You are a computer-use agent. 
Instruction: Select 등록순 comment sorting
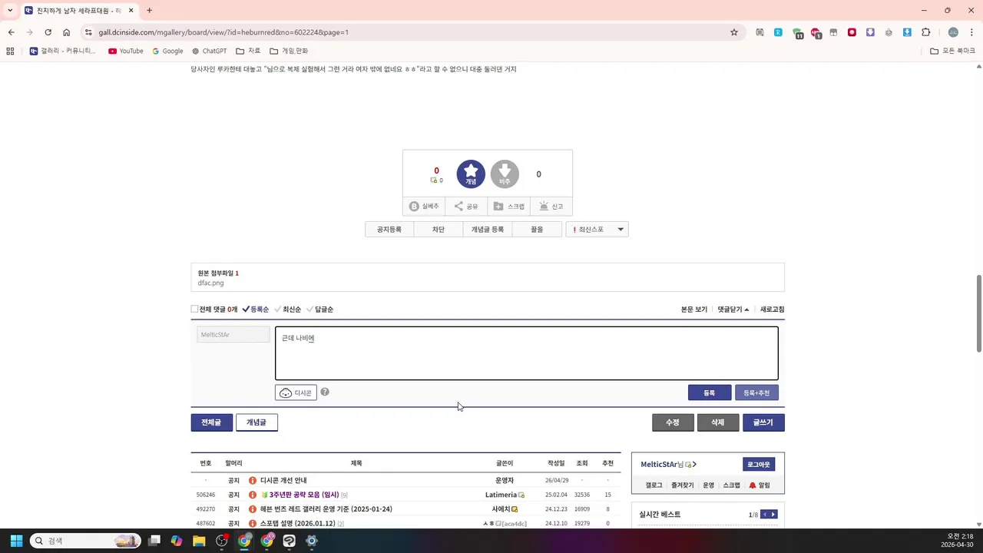(256, 310)
